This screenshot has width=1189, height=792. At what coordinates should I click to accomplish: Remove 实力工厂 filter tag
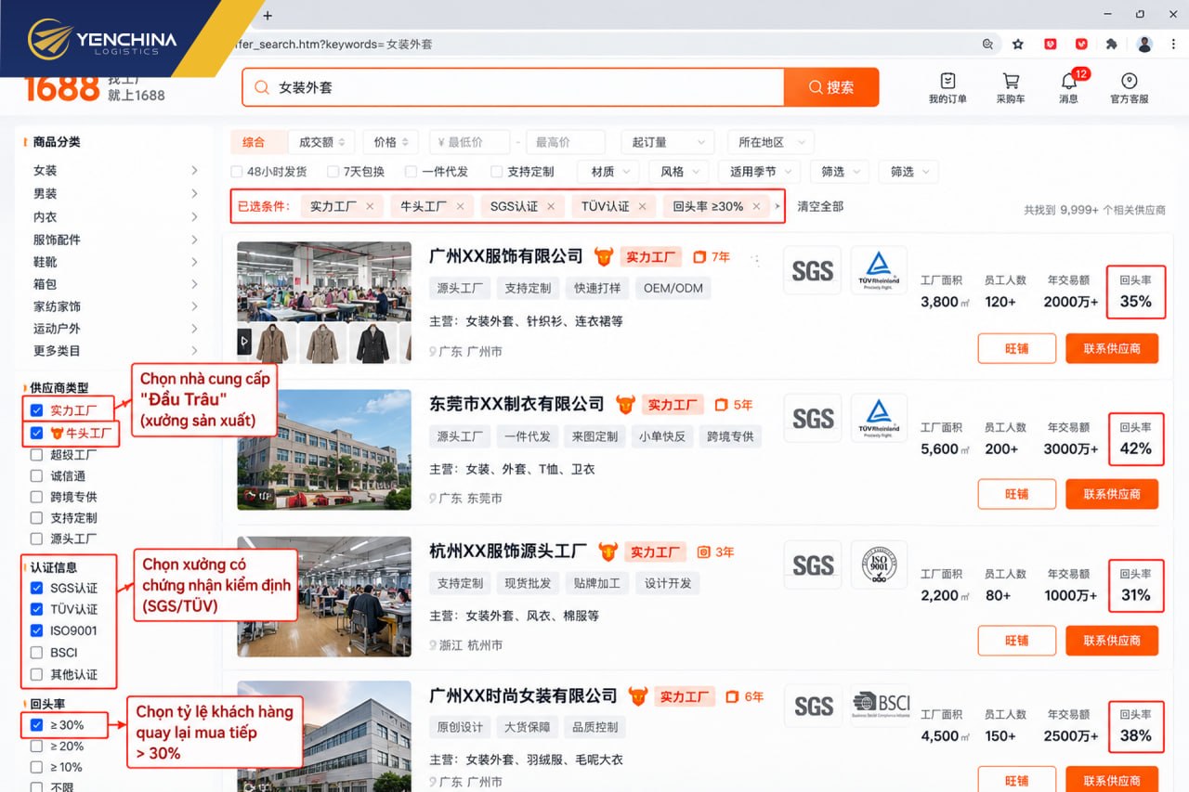[370, 206]
